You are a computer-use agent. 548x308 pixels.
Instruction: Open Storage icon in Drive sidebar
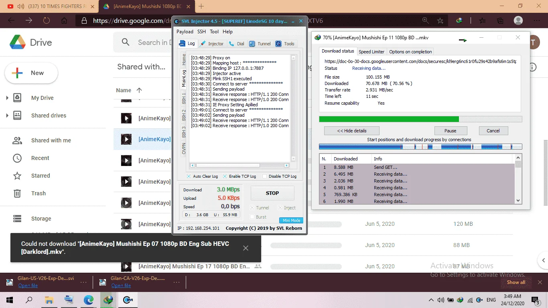tap(17, 219)
